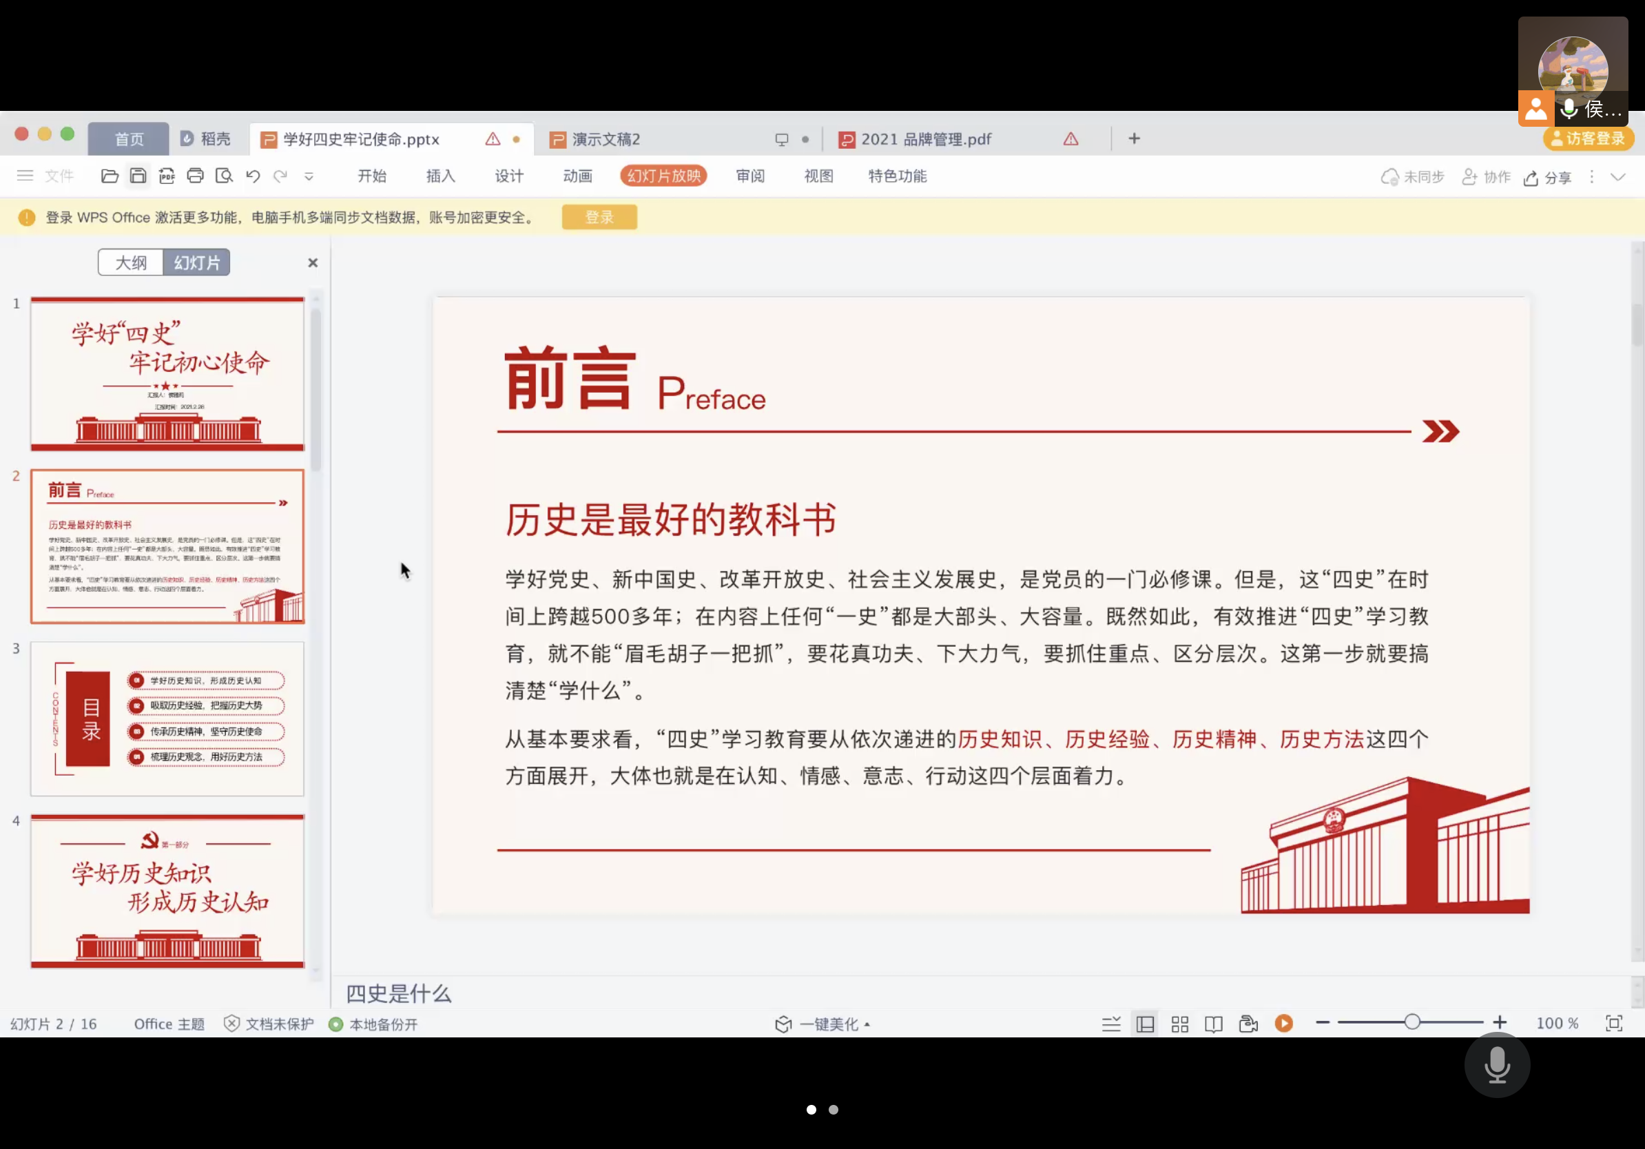Open the 一键美化 dropdown arrow

(x=867, y=1024)
